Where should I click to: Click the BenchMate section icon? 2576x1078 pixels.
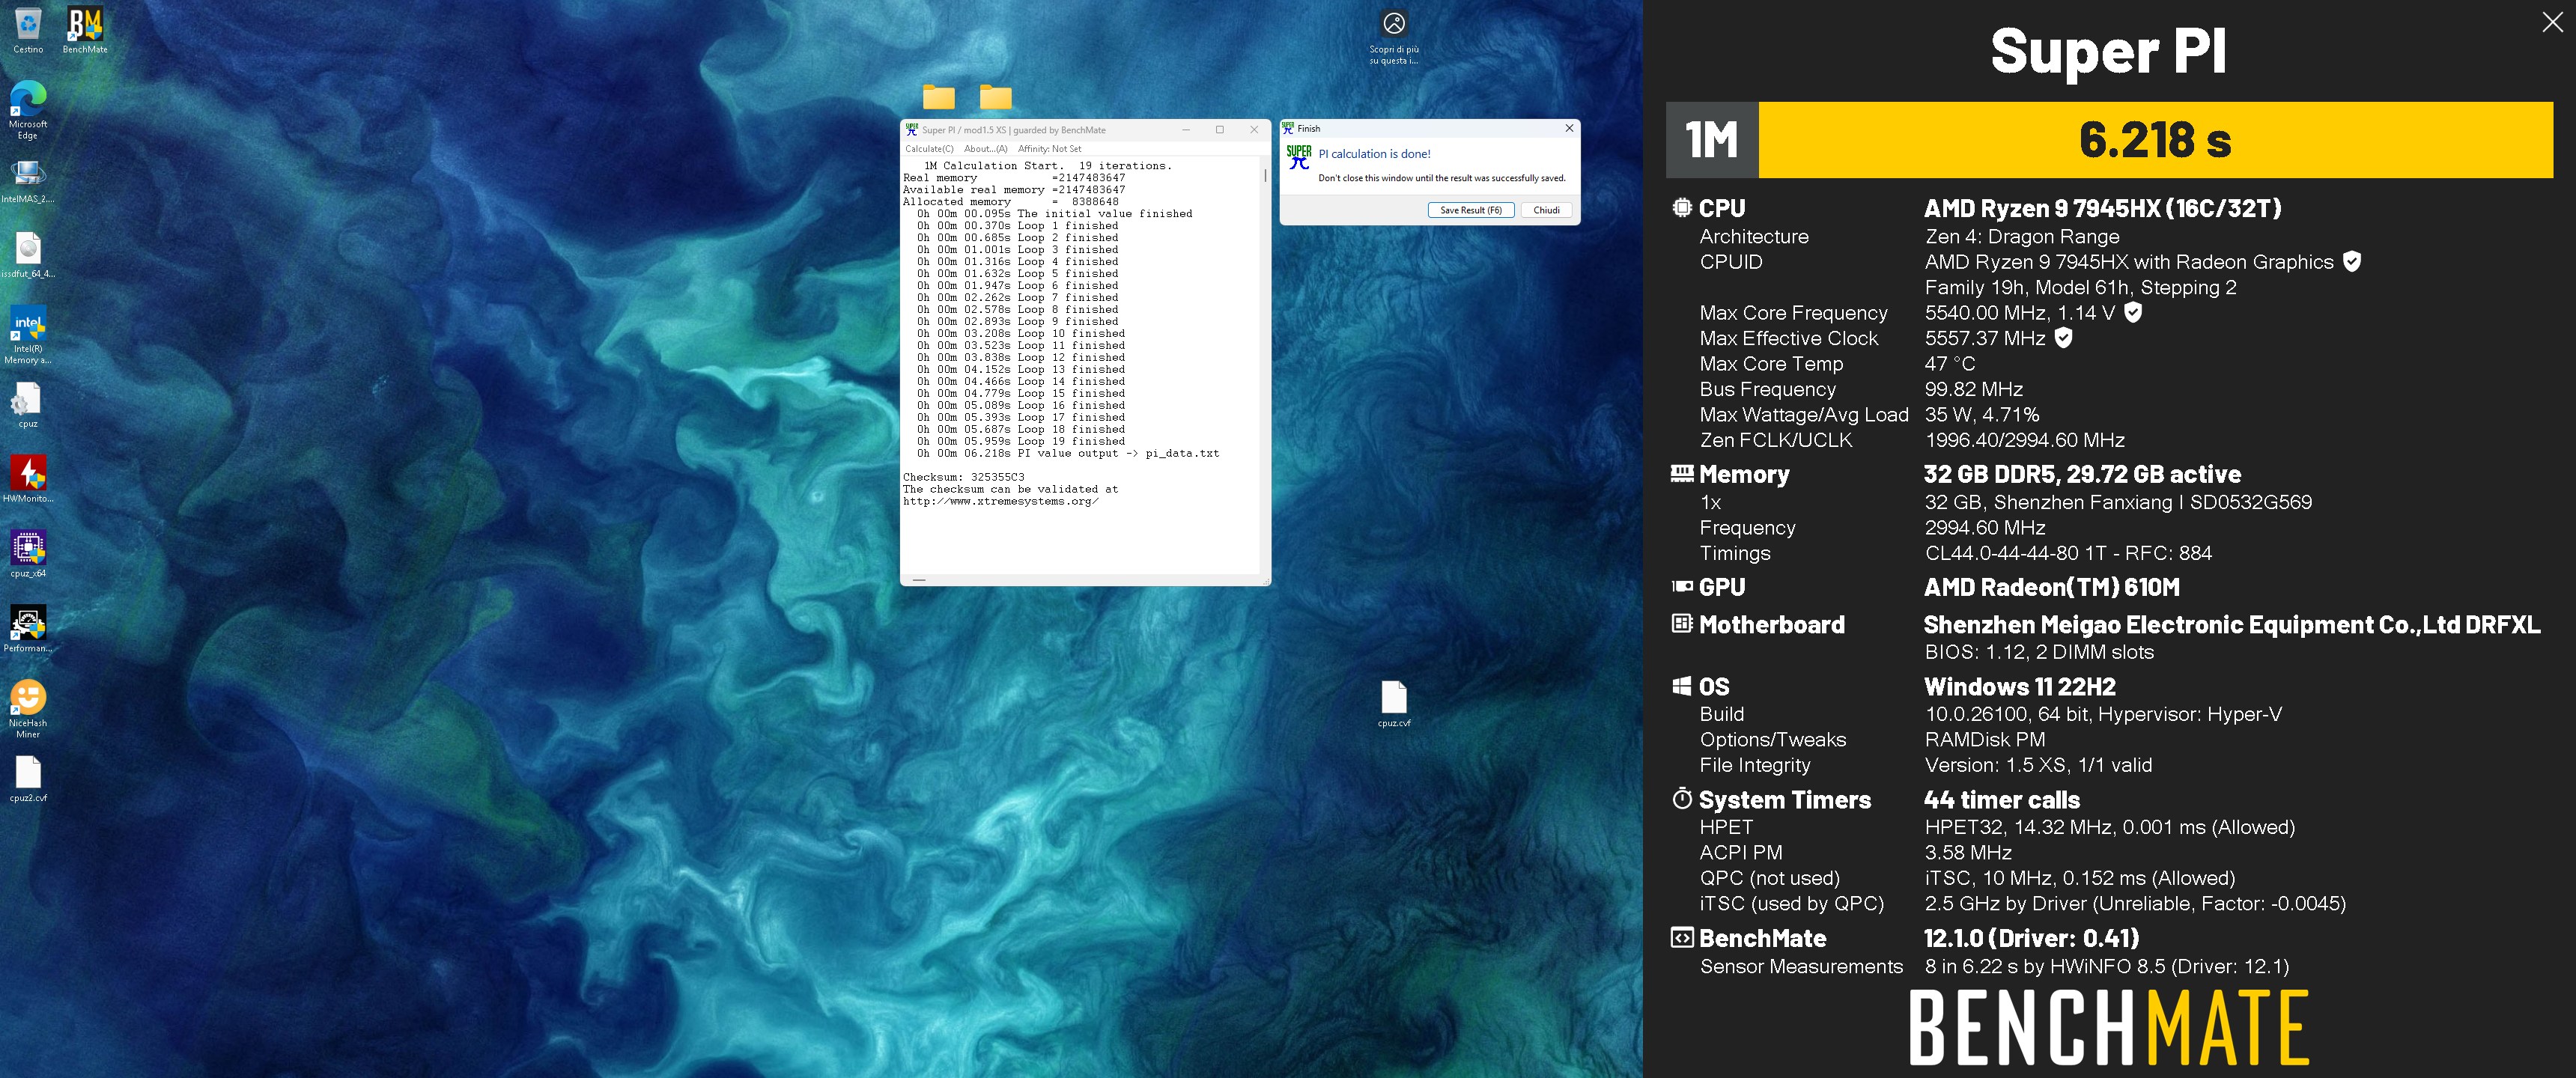click(1682, 938)
